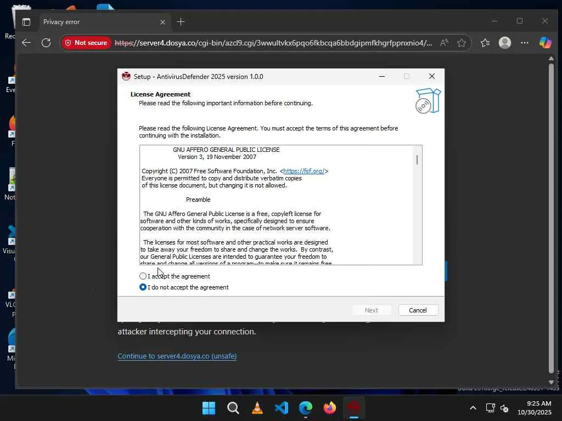The width and height of the screenshot is (562, 421).
Task: Open Edge tab actions menu icon
Action: pyautogui.click(x=26, y=22)
